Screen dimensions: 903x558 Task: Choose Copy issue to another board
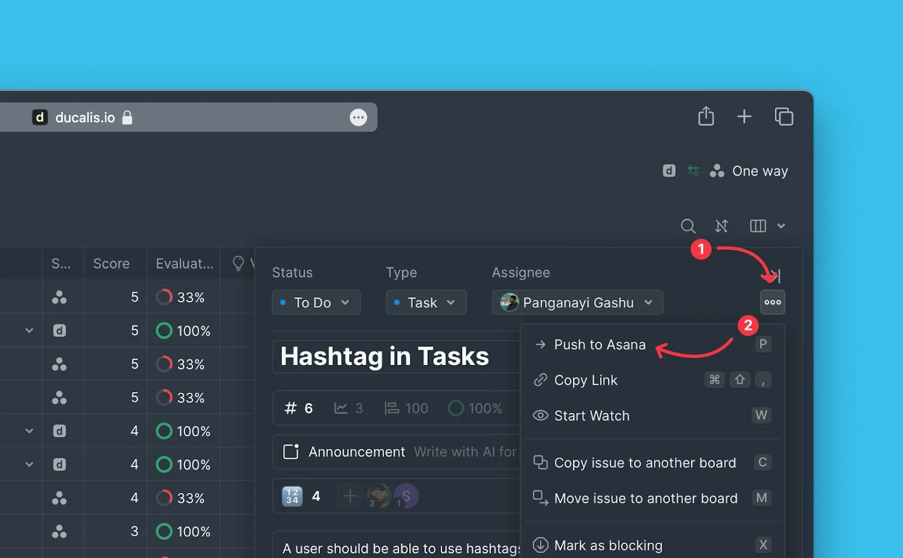click(645, 463)
